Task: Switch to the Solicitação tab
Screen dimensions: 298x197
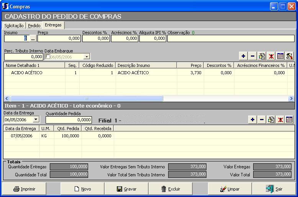Action: pyautogui.click(x=14, y=26)
